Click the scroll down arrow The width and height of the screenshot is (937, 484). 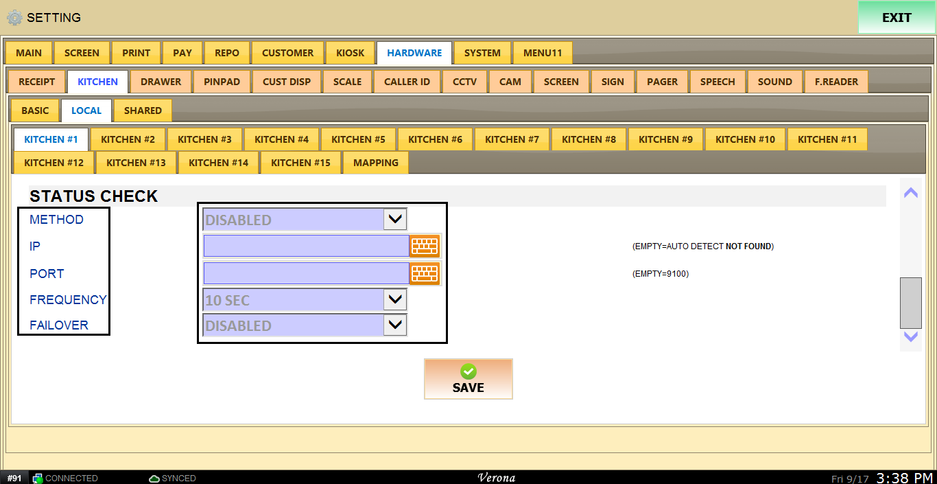pyautogui.click(x=911, y=336)
